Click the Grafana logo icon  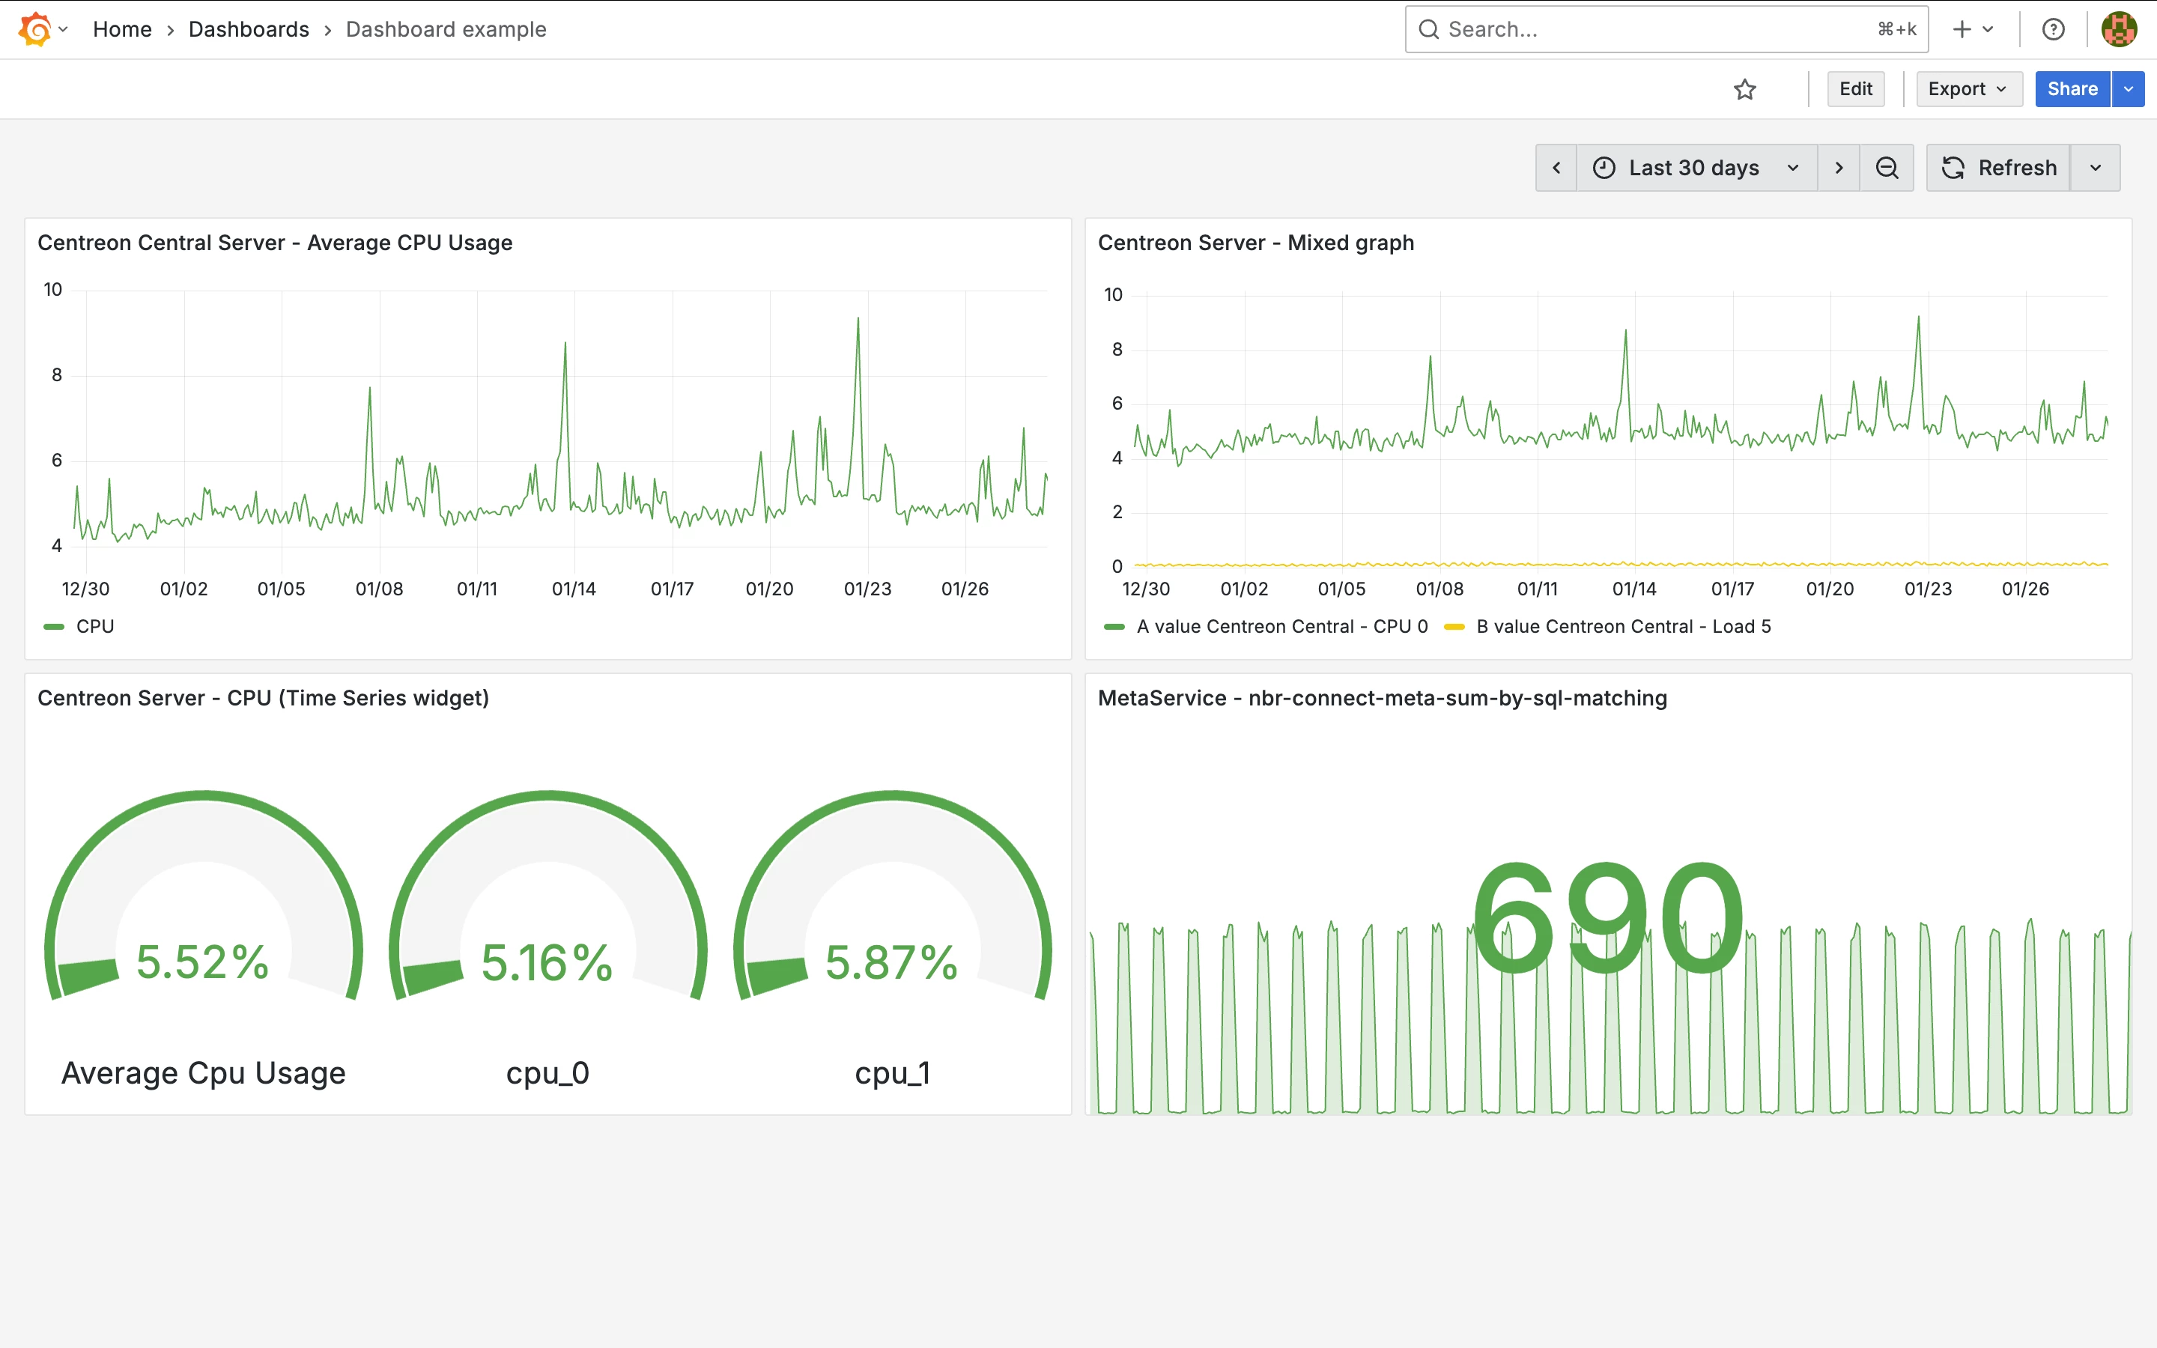point(34,29)
